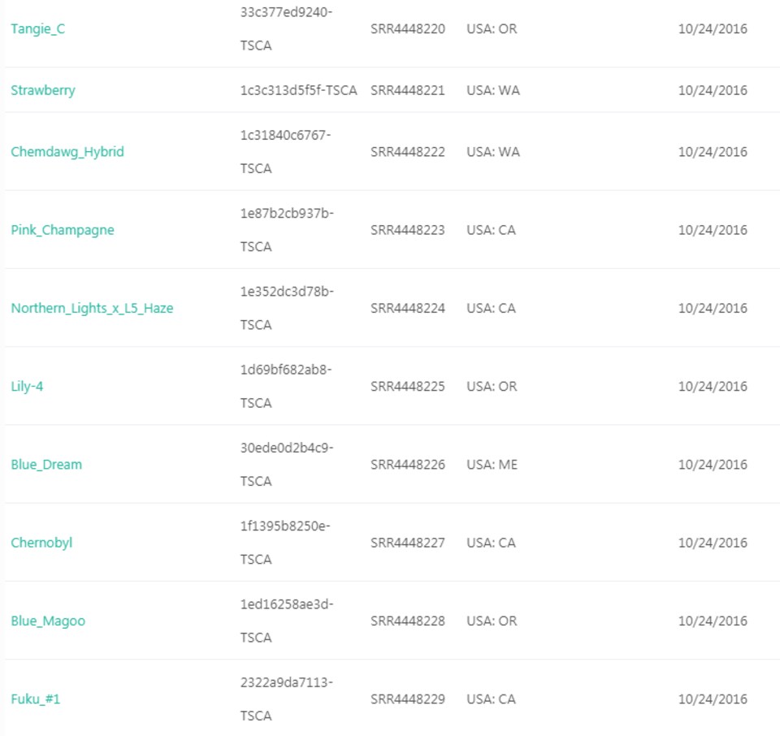Select the USA: ME location for Blue_Dream
Screen dimensions: 780x736
coord(484,465)
